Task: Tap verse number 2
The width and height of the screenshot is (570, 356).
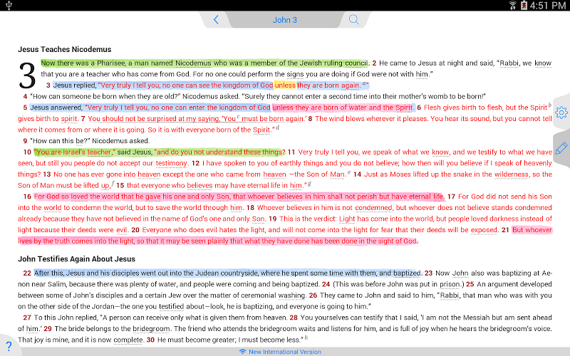Action: tap(374, 63)
